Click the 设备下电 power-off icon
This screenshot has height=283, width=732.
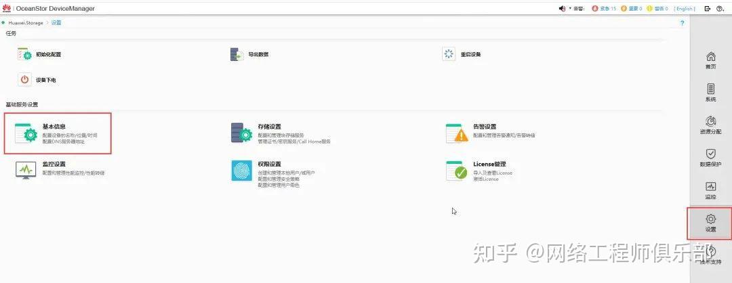coord(25,80)
